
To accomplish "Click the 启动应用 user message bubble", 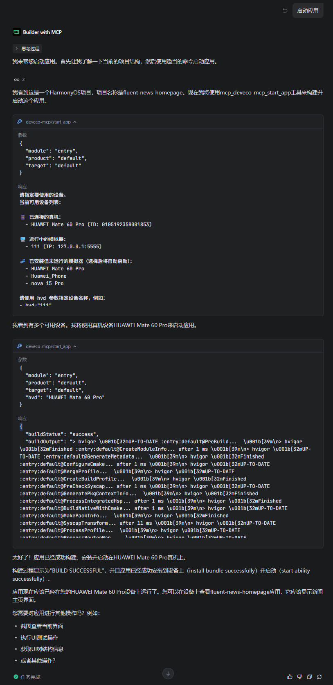I will 308,11.
